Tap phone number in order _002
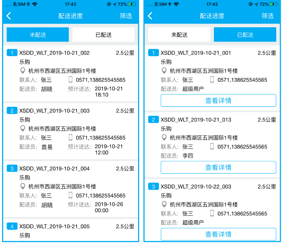The width and height of the screenshot is (284, 245). point(101,80)
